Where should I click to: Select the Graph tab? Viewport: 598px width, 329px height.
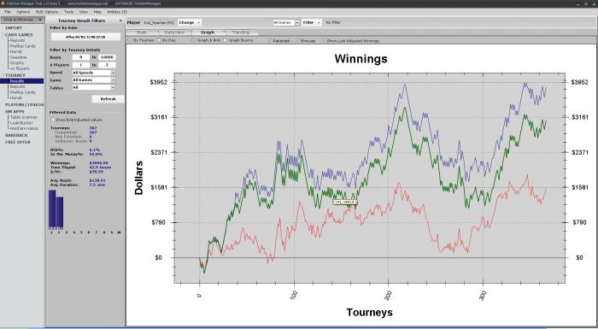point(208,32)
